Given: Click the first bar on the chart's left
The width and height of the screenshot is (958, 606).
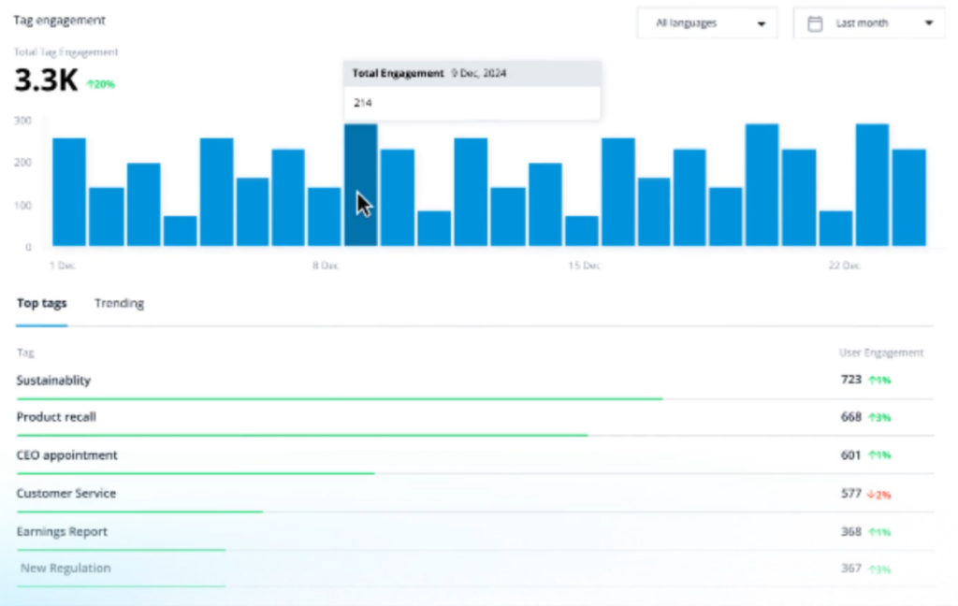Looking at the screenshot, I should pyautogui.click(x=69, y=192).
